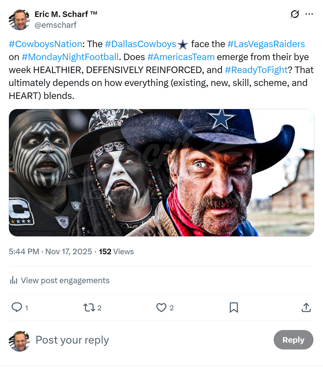Viewport: 323px width, 370px height.
Task: Bookmark this post
Action: 234,307
